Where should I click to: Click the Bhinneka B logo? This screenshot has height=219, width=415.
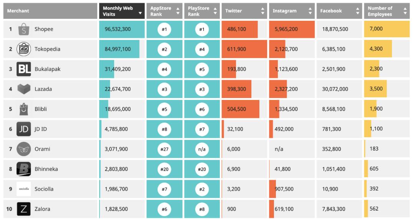pos(23,169)
